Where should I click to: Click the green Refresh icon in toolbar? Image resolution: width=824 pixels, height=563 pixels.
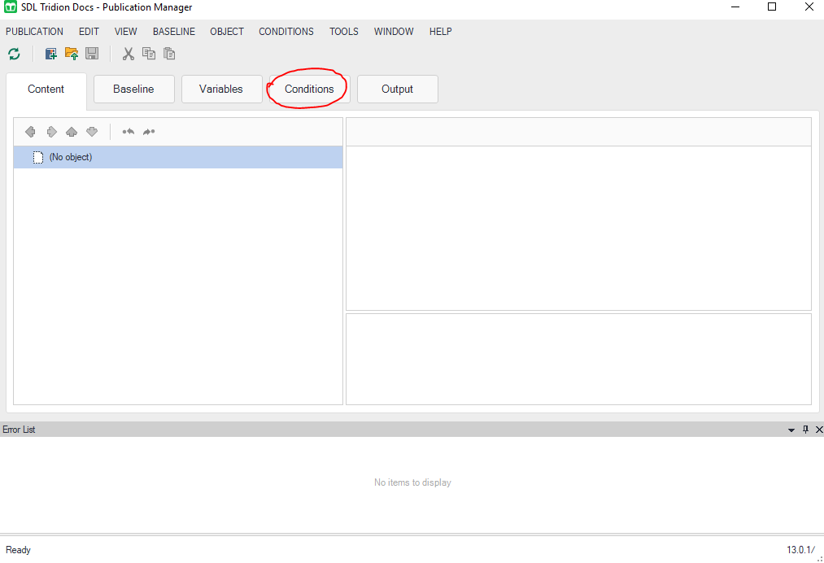pyautogui.click(x=14, y=55)
